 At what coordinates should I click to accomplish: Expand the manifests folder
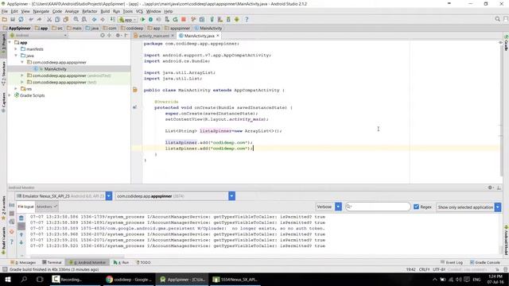(16, 49)
